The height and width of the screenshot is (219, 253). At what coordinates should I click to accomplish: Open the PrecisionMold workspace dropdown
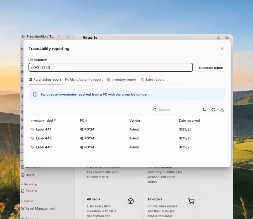click(59, 37)
